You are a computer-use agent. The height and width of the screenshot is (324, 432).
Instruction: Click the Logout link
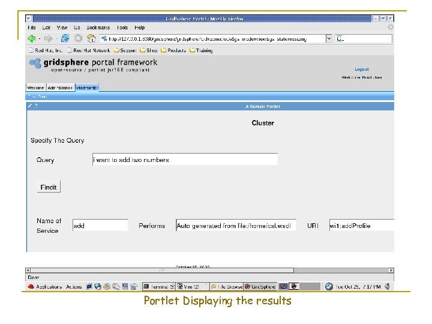(x=362, y=69)
